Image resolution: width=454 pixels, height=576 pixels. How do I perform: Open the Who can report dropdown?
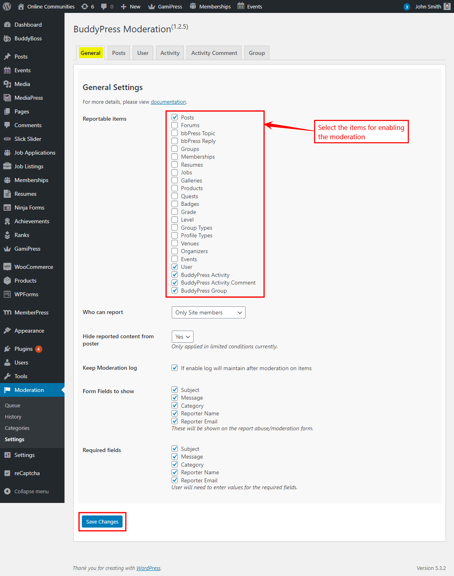point(208,312)
